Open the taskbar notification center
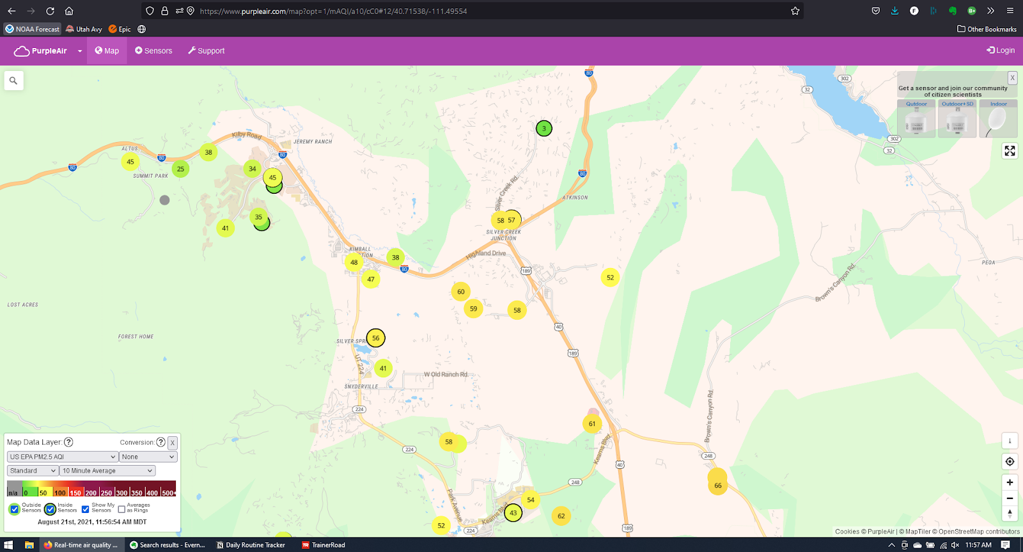 [x=1006, y=545]
